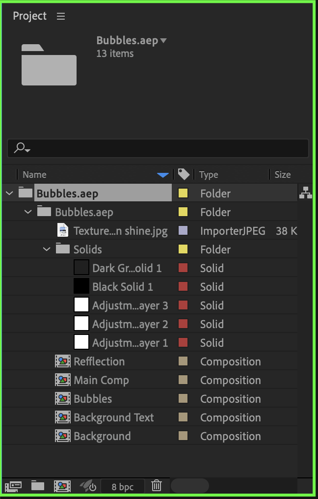The height and width of the screenshot is (499, 318).
Task: Click the label tag column icon
Action: [x=184, y=174]
